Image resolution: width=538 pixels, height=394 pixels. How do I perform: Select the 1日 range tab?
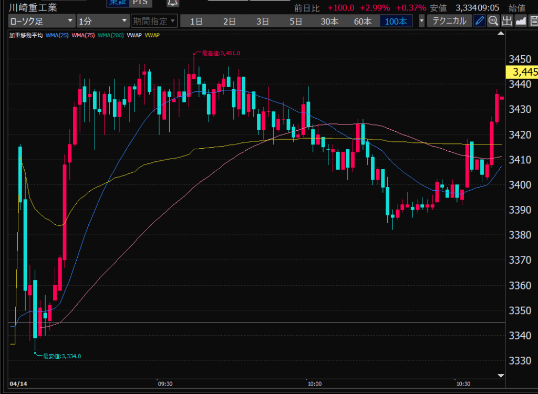point(196,21)
